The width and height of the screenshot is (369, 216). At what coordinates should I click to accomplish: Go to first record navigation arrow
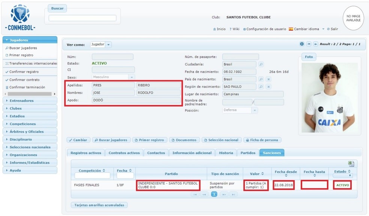click(x=309, y=44)
